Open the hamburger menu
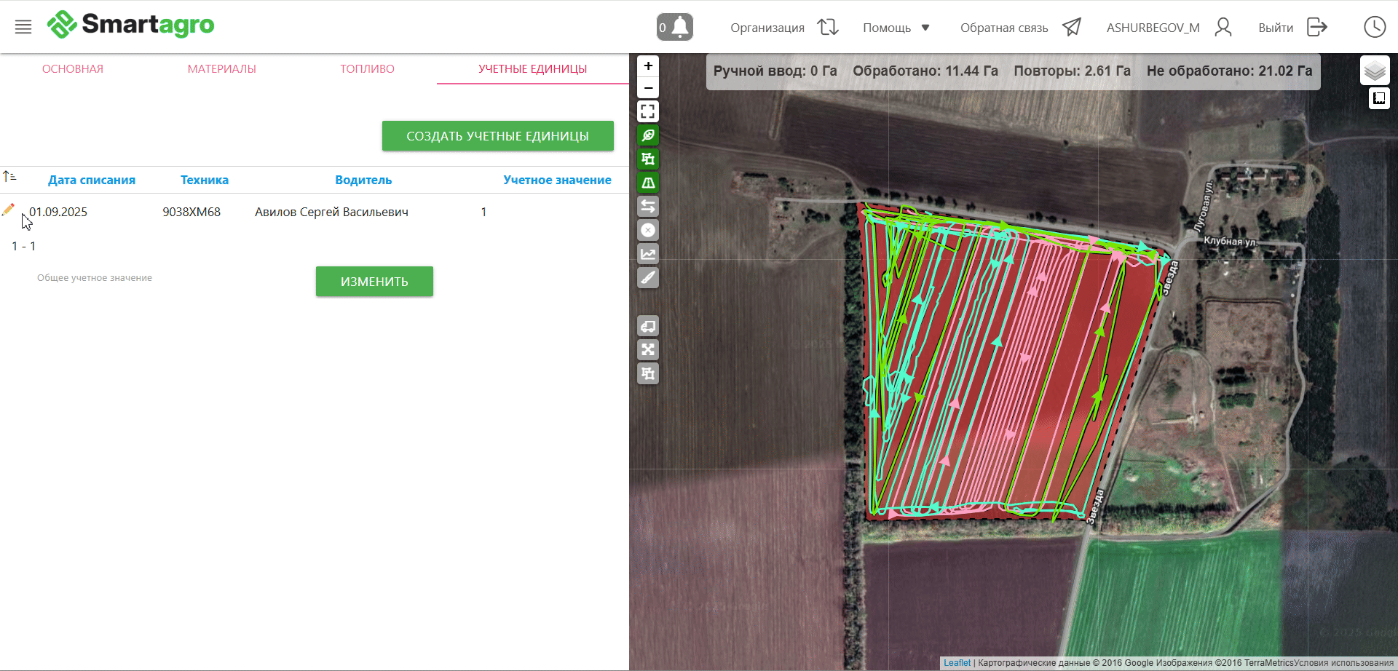The image size is (1398, 671). pyautogui.click(x=23, y=27)
